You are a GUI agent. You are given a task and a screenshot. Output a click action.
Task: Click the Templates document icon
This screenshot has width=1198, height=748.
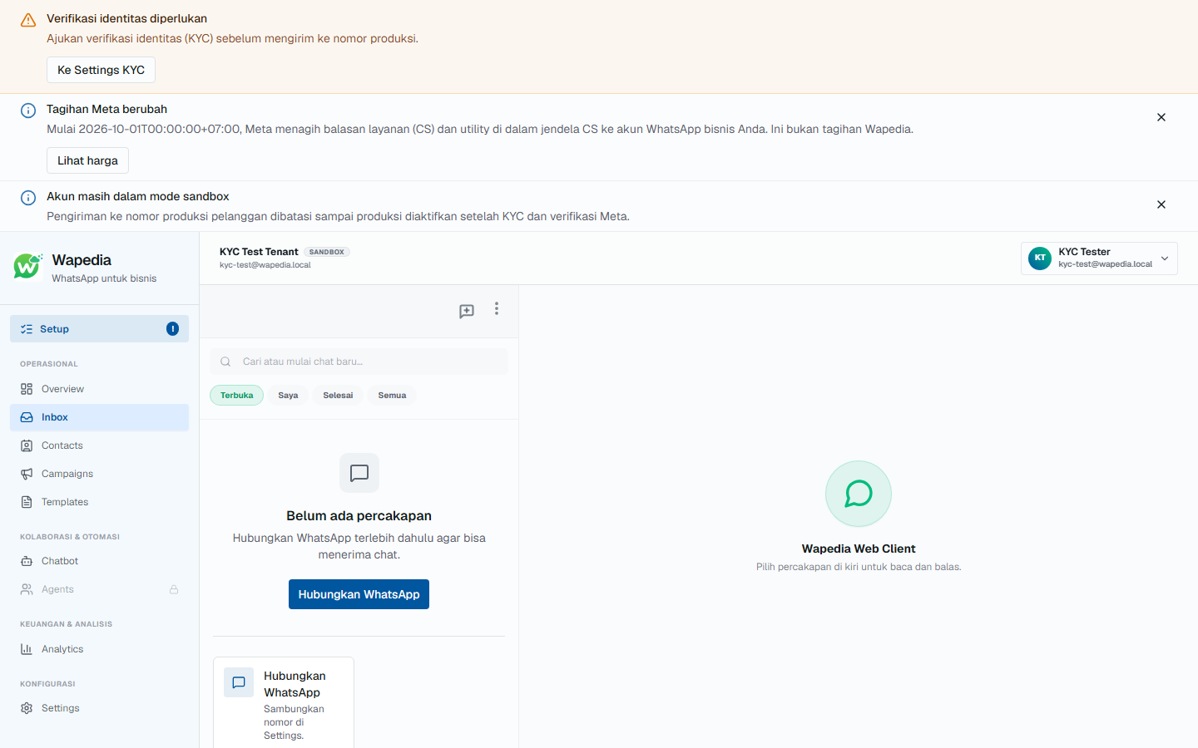[27, 502]
